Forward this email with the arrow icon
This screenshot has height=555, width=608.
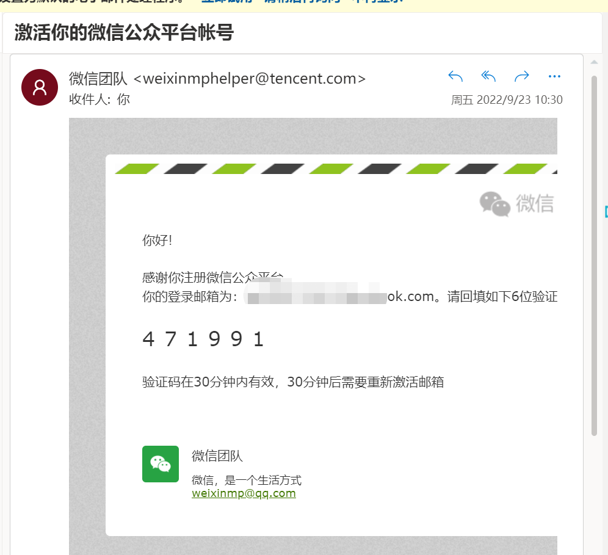[521, 76]
